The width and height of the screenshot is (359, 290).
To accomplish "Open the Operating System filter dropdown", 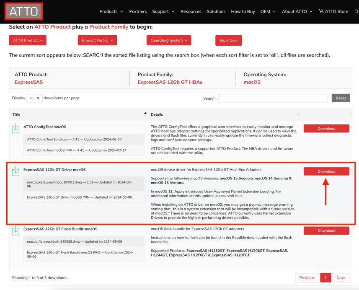I will point(169,41).
